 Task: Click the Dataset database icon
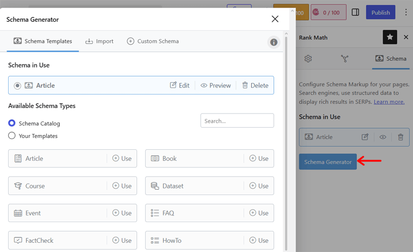tap(155, 186)
